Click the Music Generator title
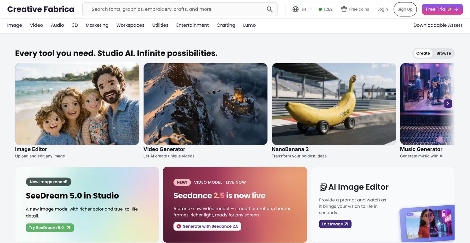 click(x=421, y=149)
